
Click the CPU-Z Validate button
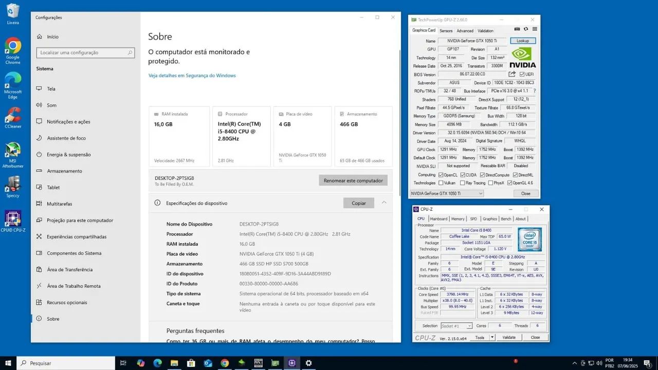[x=509, y=338]
